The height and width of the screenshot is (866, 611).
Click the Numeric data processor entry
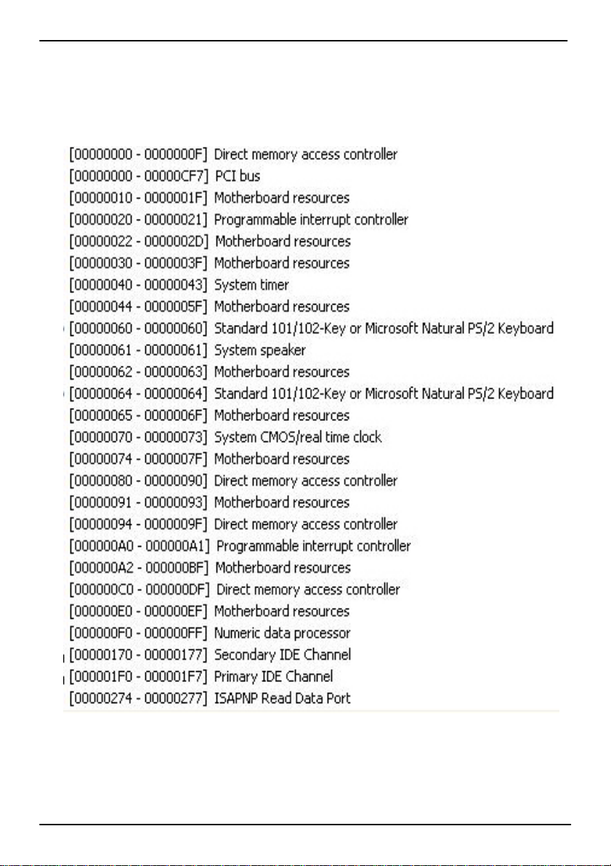[x=210, y=633]
